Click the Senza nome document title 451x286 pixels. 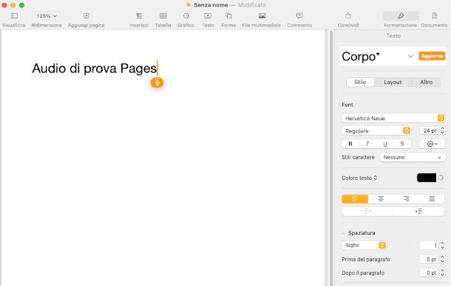pos(211,5)
